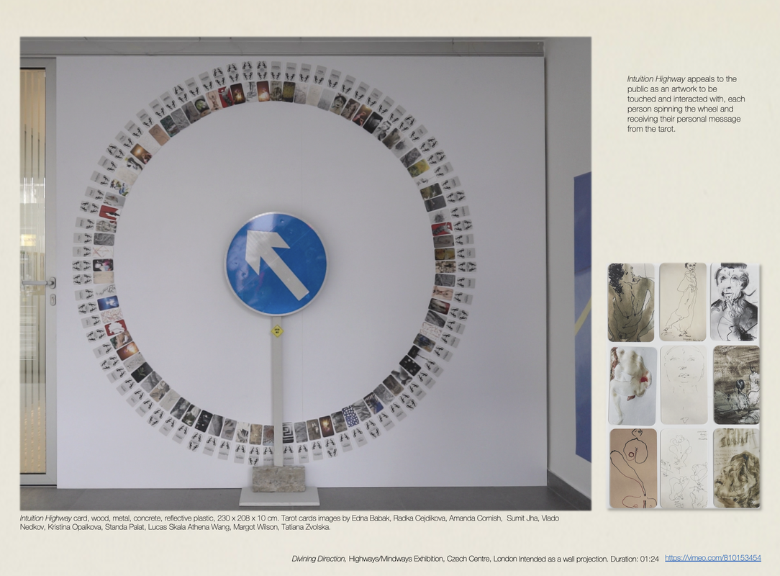The width and height of the screenshot is (780, 576).
Task: Open the middle-right dark brown wash scene card
Action: [x=735, y=385]
